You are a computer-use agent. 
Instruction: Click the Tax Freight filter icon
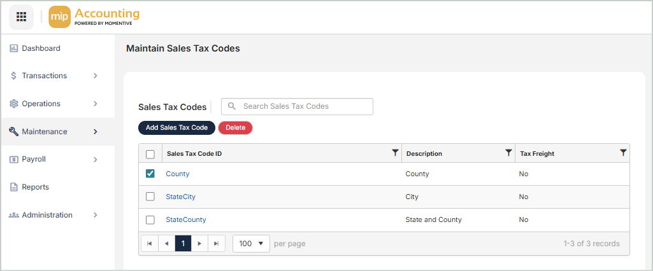[x=623, y=153]
